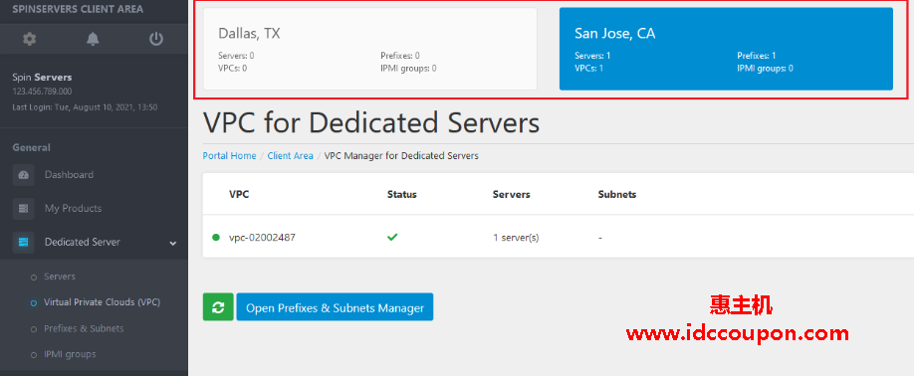The width and height of the screenshot is (914, 376).
Task: Click the Subnets column header
Action: [617, 194]
